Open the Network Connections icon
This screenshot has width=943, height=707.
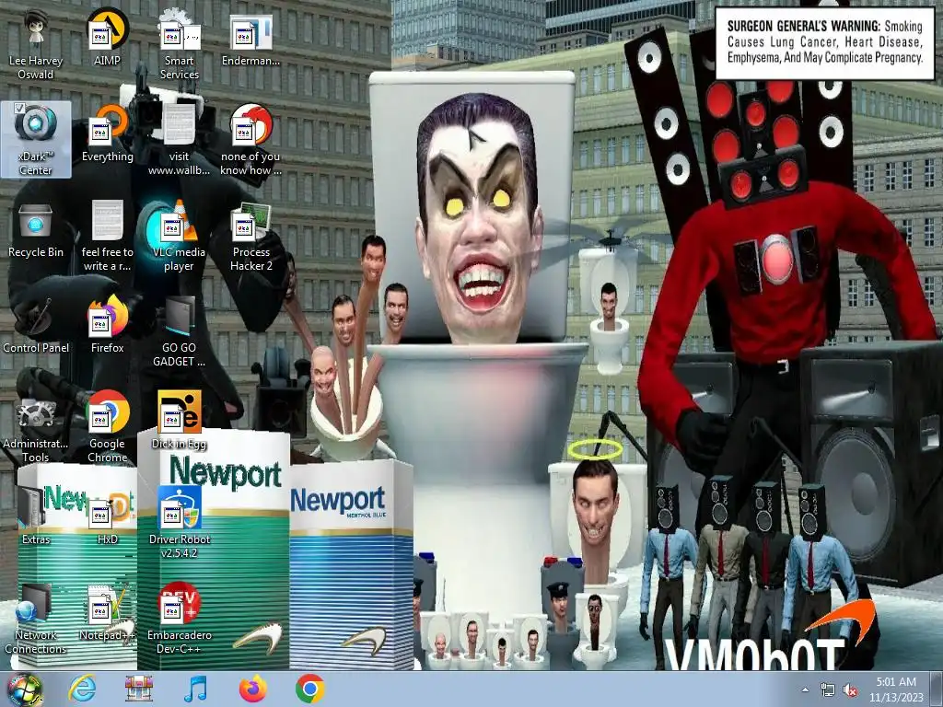point(36,618)
